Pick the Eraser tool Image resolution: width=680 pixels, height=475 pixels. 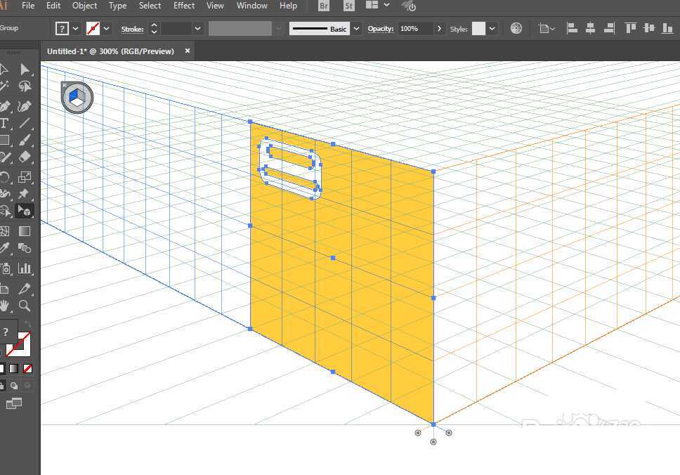(x=25, y=157)
